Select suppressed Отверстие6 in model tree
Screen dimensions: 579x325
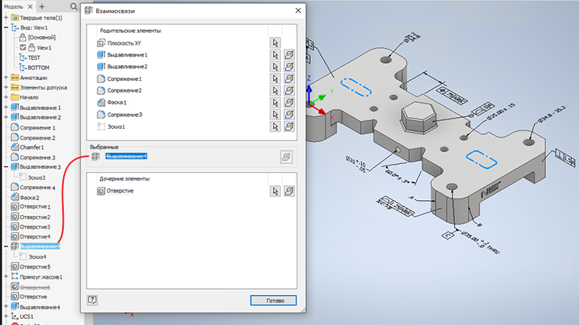pos(35,287)
